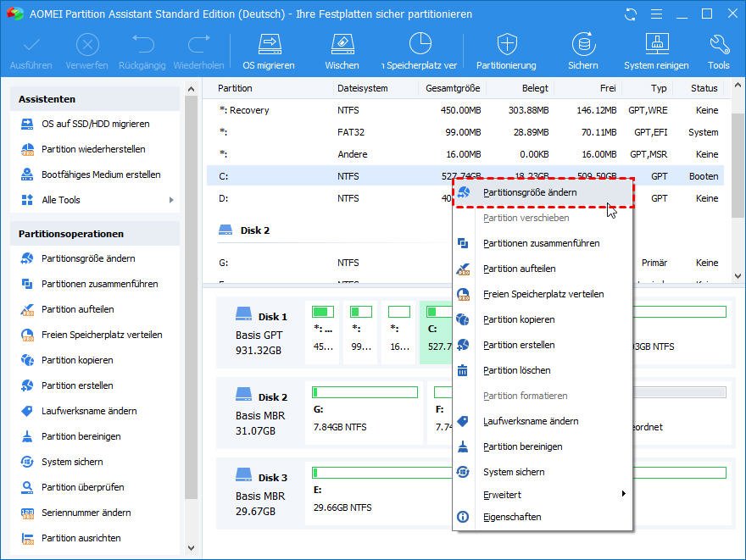Click the Rückgängig undo icon
Screen dimensions: 746x560
point(142,44)
